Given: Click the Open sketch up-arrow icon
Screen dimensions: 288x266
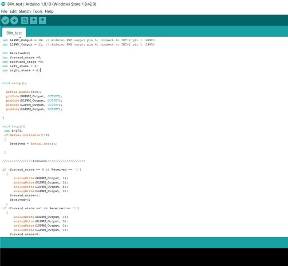Looking at the screenshot, I should (x=34, y=20).
